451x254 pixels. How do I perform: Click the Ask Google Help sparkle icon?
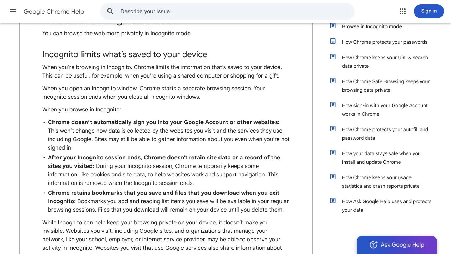[x=373, y=244]
